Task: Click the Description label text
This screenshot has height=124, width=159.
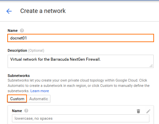Action: point(17,50)
